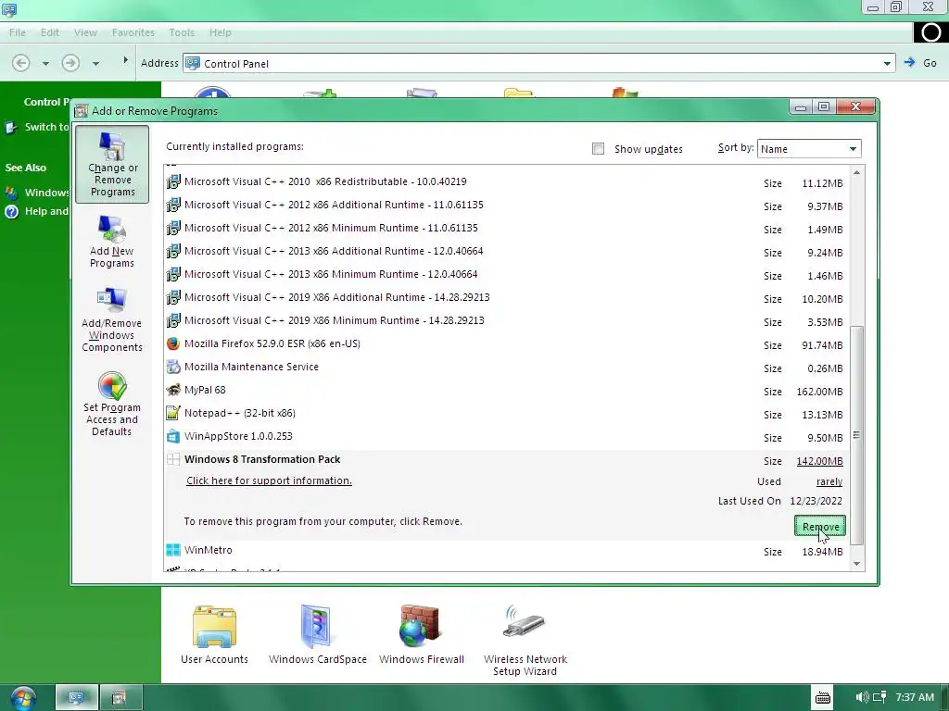This screenshot has width=949, height=711.
Task: Expand the Address bar dropdown arrow
Action: point(887,64)
